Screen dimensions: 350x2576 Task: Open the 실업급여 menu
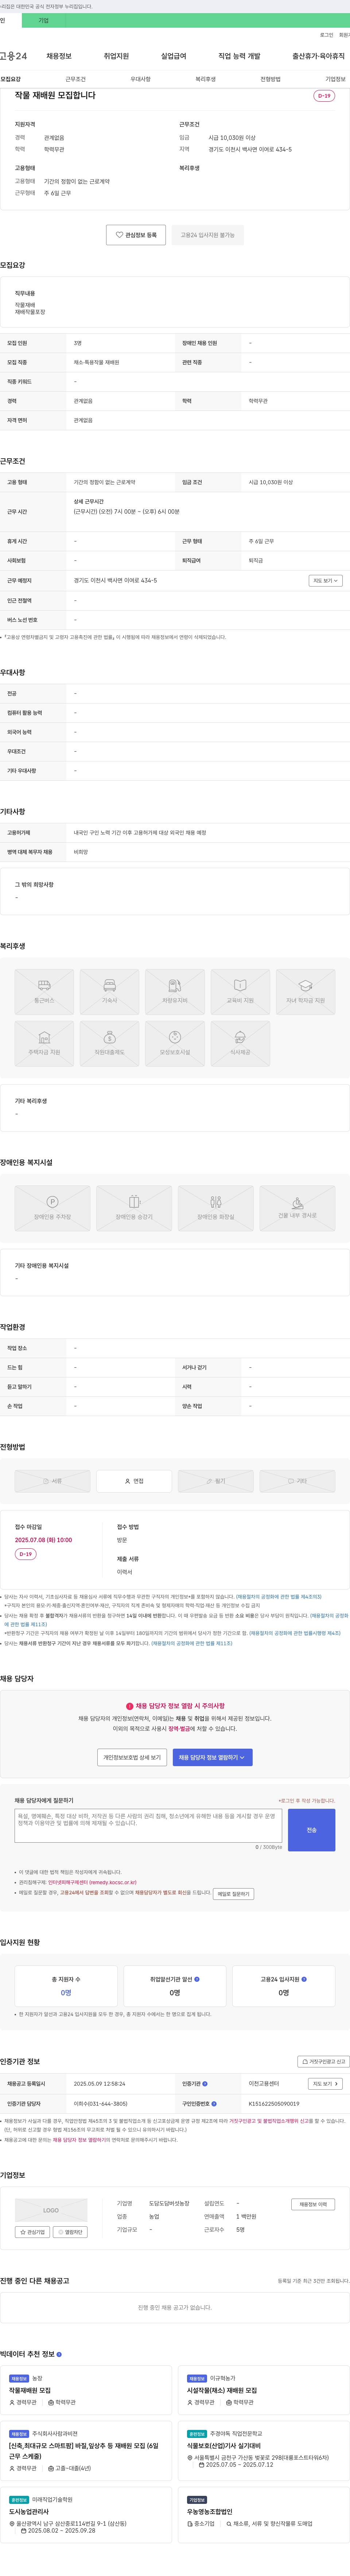tap(173, 56)
